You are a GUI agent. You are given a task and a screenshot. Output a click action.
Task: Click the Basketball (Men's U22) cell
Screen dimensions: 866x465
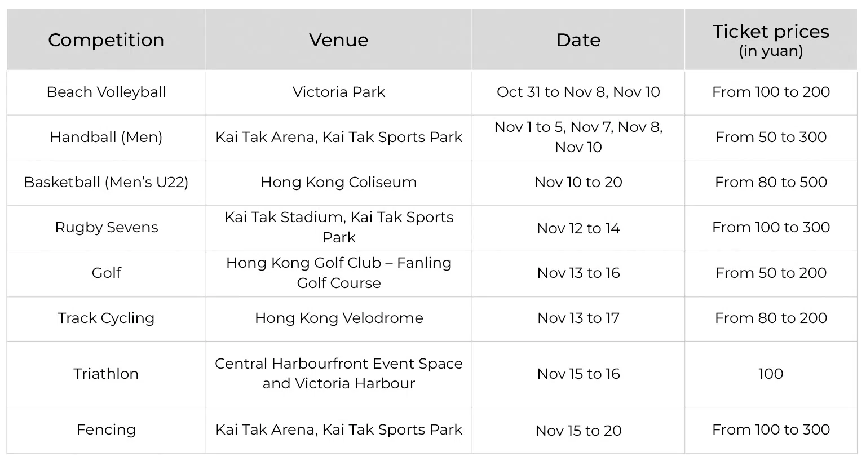pos(106,182)
